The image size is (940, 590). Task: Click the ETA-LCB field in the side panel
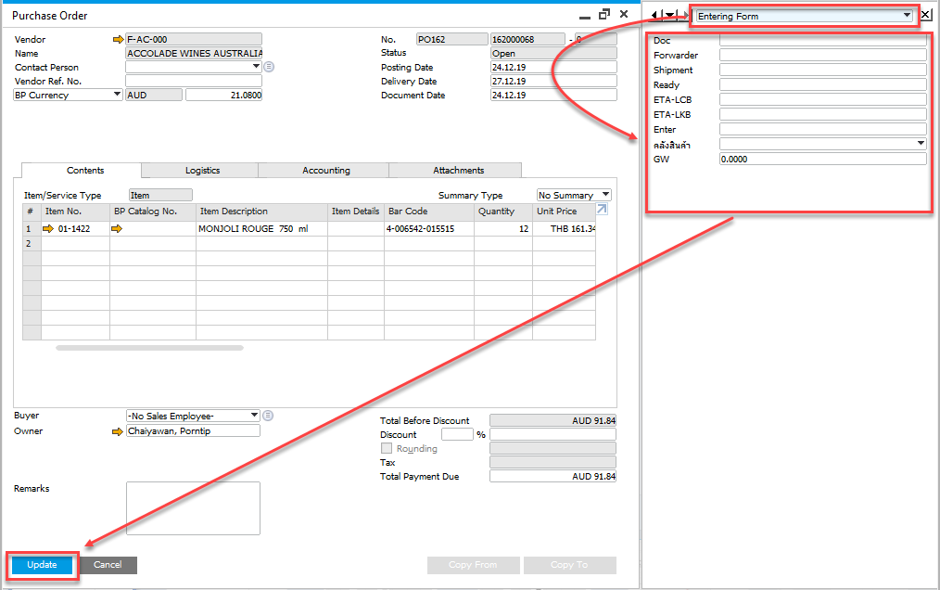(x=823, y=99)
